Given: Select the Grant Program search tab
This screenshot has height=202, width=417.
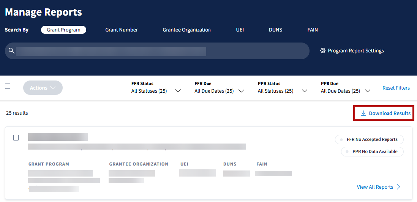Looking at the screenshot, I should 63,30.
